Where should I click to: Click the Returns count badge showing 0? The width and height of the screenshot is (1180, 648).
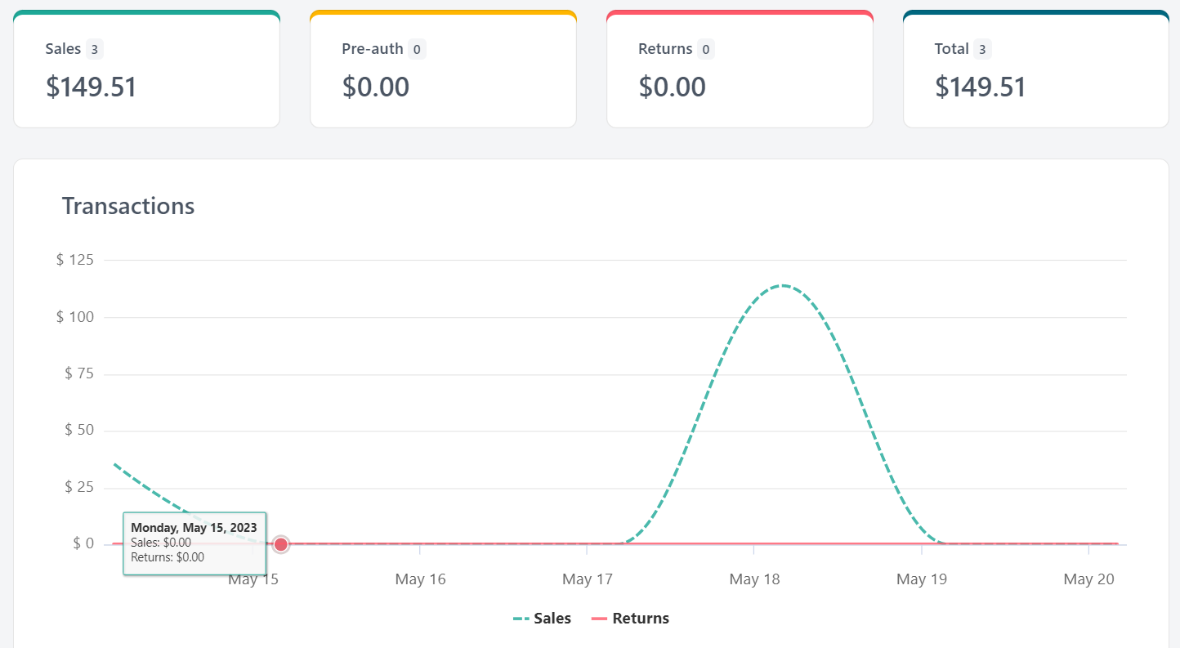pyautogui.click(x=706, y=50)
